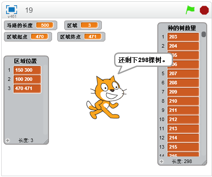The image size is (212, 177).
Task: Click '长度: 298' label under 种的树数里
Action: (182, 161)
